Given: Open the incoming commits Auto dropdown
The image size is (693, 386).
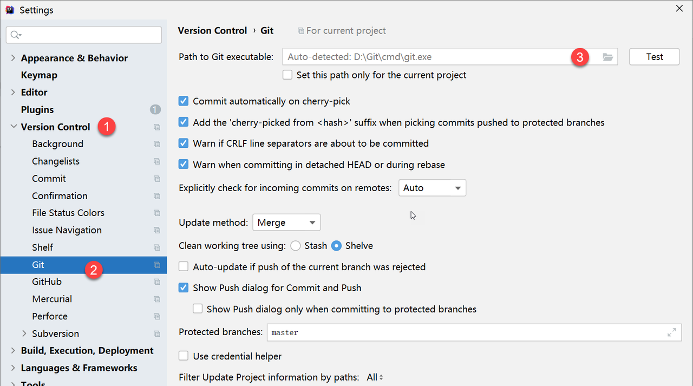Looking at the screenshot, I should click(432, 188).
